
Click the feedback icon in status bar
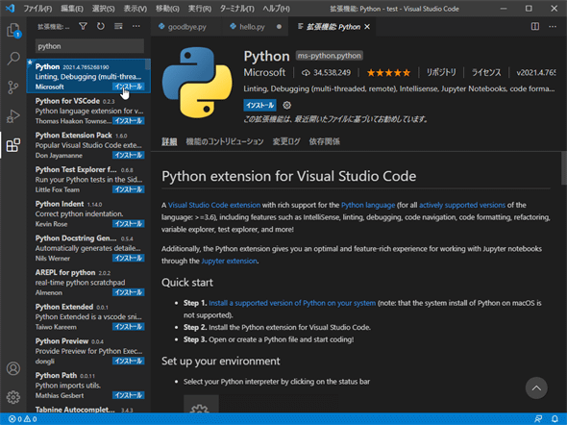538,419
